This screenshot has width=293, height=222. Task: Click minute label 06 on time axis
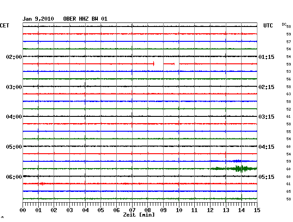pos(116,210)
